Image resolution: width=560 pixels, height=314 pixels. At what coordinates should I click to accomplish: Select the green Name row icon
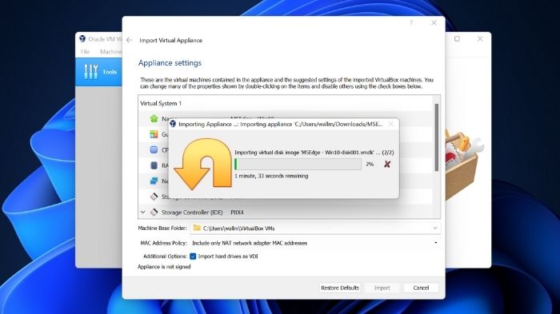154,118
